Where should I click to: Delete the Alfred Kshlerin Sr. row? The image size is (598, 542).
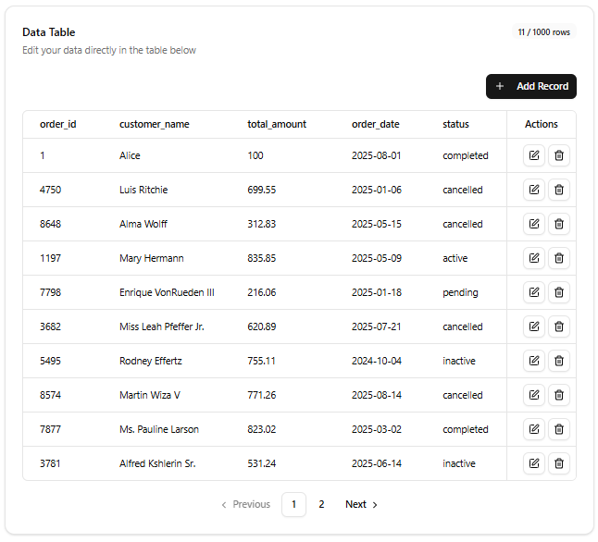[559, 463]
